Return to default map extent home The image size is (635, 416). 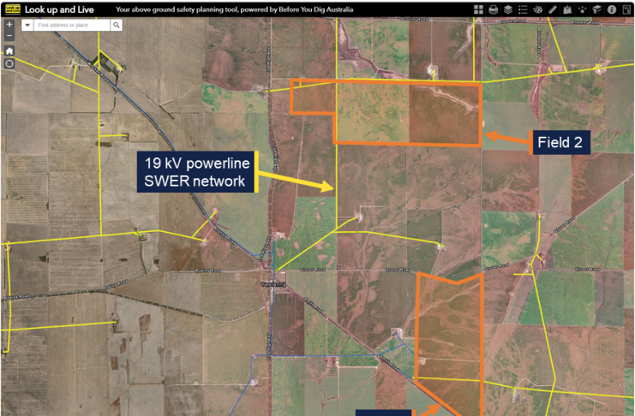coord(9,51)
